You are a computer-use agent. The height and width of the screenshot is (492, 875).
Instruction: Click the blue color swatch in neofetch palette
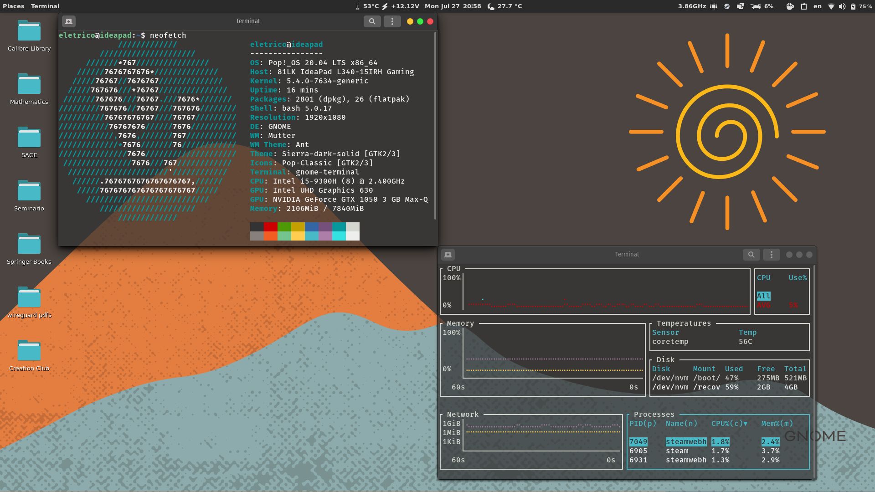[x=312, y=227]
